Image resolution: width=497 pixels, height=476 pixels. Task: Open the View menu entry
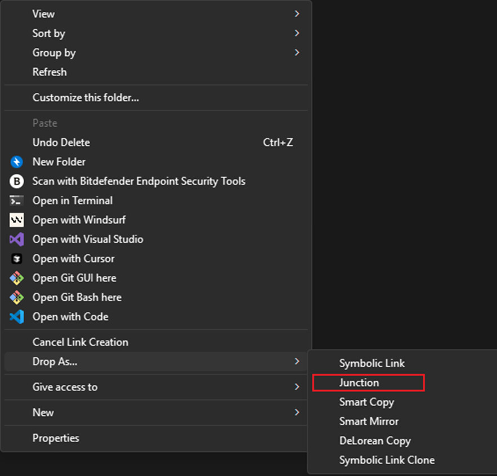156,14
